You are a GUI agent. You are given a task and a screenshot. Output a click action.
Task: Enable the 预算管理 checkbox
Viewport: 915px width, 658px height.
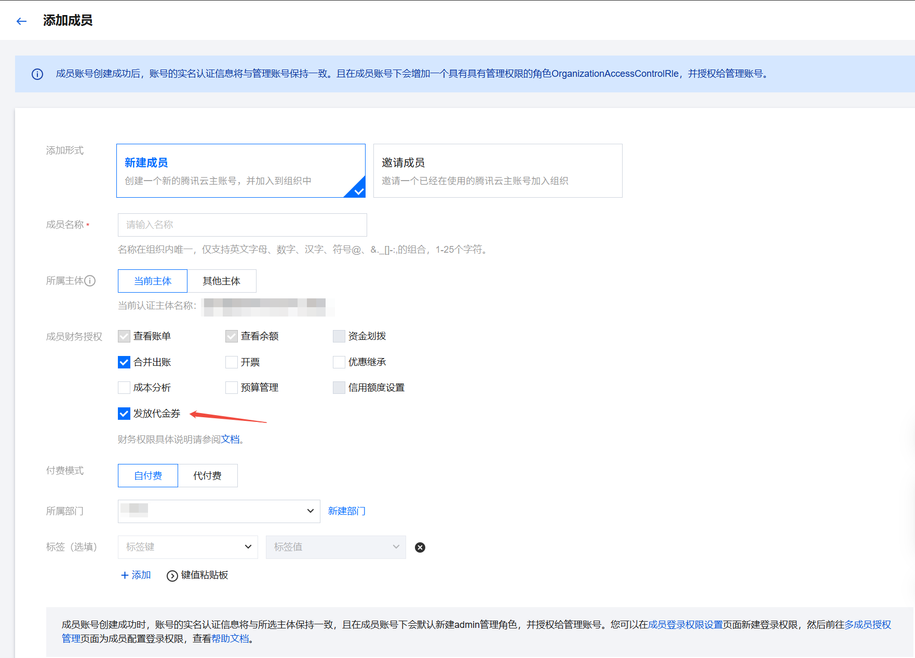click(232, 388)
